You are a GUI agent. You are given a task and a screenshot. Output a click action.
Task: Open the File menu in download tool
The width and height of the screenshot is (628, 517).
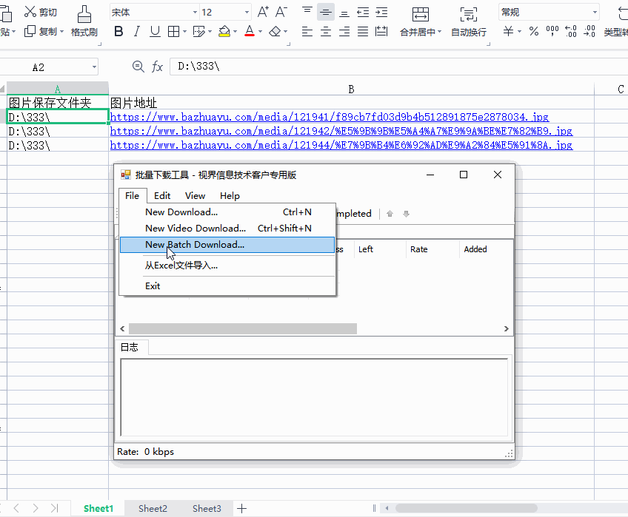132,196
